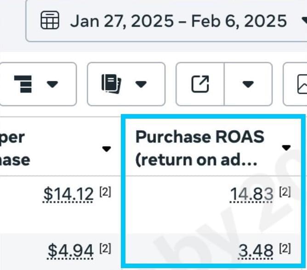The width and height of the screenshot is (307, 270).
Task: Click the [2] footnote beside $14.12
Action: coord(105,192)
